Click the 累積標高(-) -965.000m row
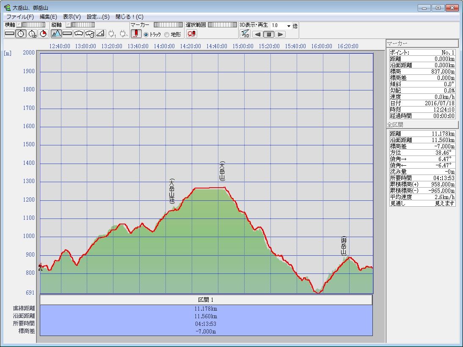The height and width of the screenshot is (347, 463). coord(422,191)
